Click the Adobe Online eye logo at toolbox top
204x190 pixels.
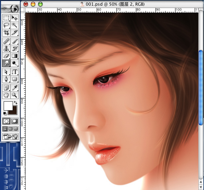pyautogui.click(x=10, y=9)
